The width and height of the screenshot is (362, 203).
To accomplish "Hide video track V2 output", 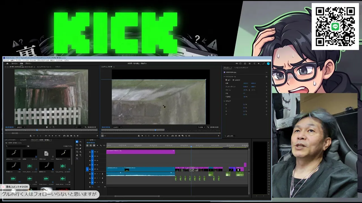I will click(x=97, y=165).
